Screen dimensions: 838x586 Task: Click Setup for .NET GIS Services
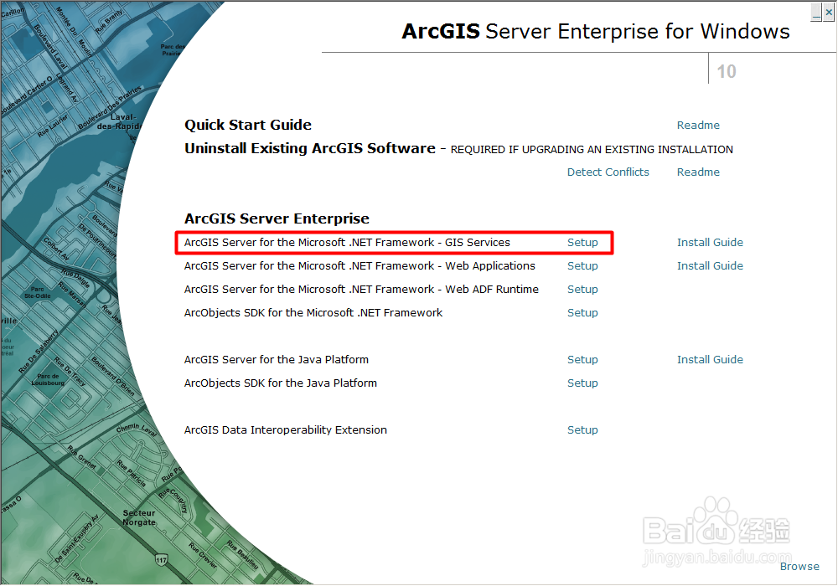582,243
